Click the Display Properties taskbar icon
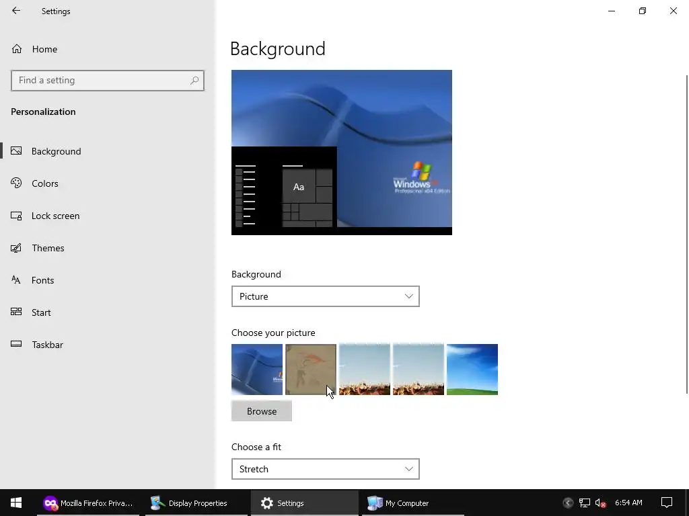689x516 pixels. [x=157, y=503]
